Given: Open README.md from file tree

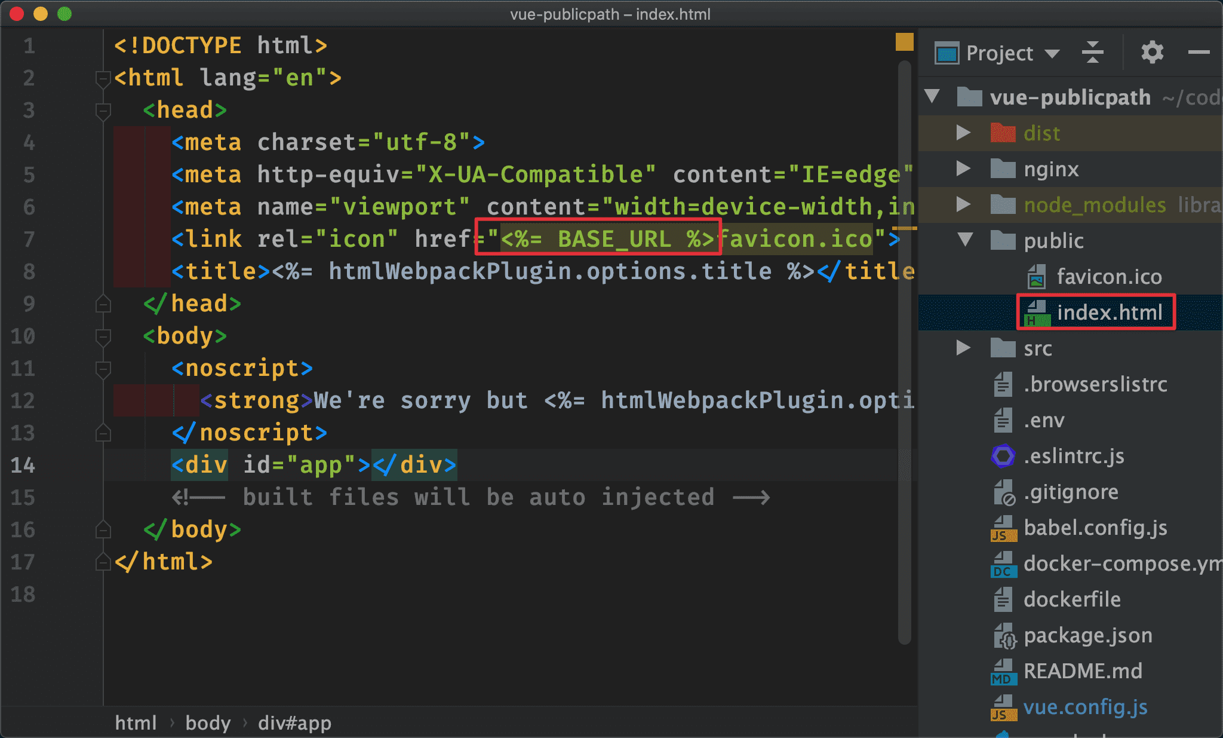Looking at the screenshot, I should 1083,671.
